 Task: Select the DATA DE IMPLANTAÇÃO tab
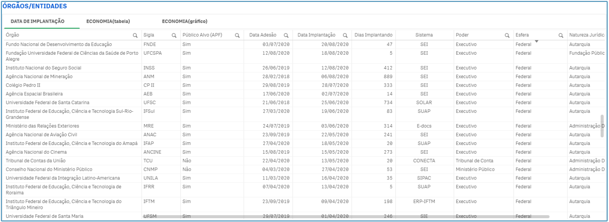point(37,21)
